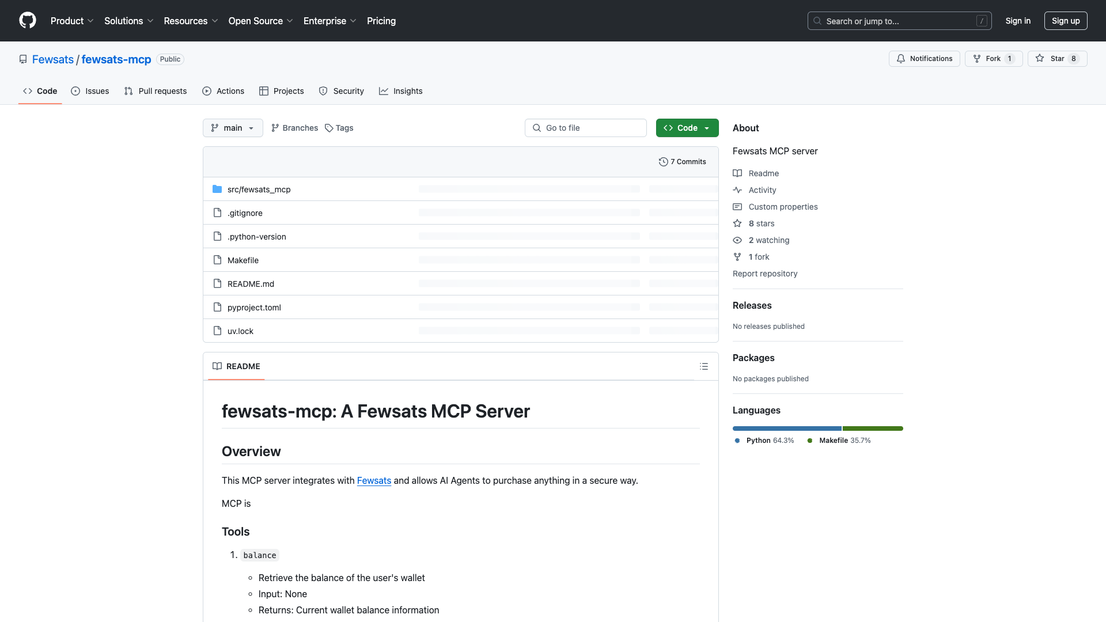Open the README outline list icon

tap(703, 366)
